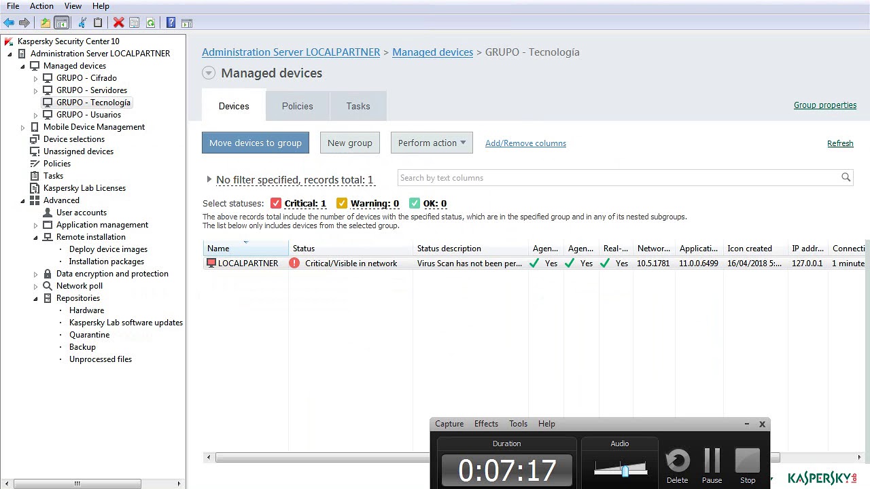The height and width of the screenshot is (489, 870).
Task: Toggle the Critical status checkbox
Action: [x=276, y=203]
